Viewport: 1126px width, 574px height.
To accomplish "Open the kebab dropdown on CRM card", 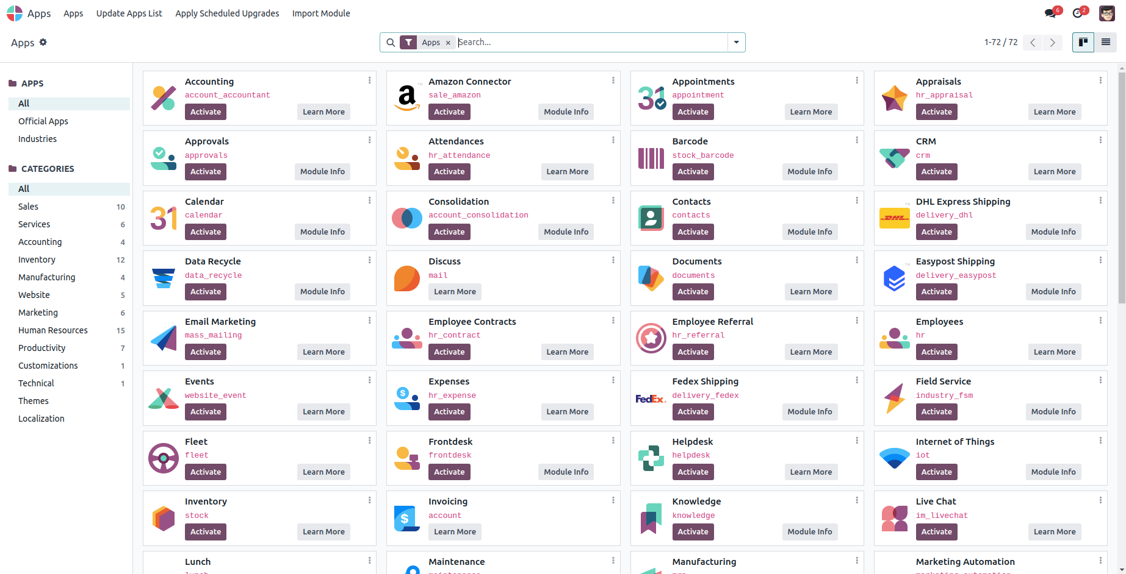I will tap(1100, 140).
